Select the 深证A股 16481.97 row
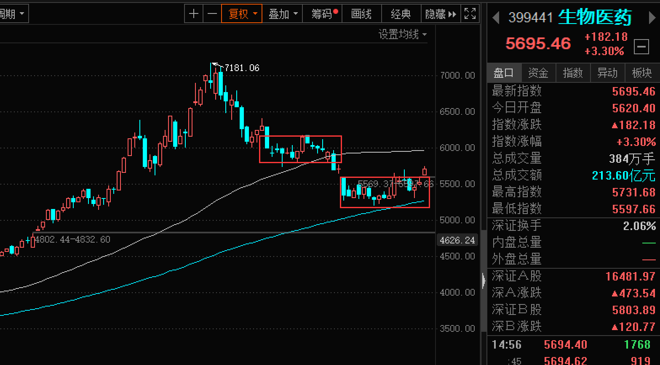The width and height of the screenshot is (660, 365). coord(574,276)
